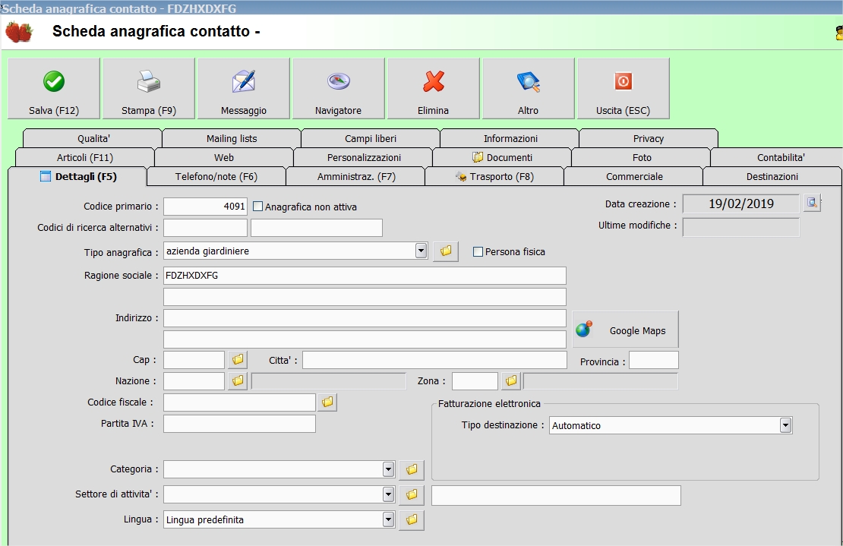Open the Web tab
This screenshot has width=843, height=546.
[223, 157]
